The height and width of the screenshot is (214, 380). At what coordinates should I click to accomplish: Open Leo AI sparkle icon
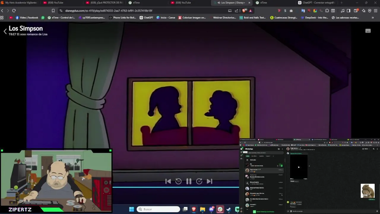point(364,11)
